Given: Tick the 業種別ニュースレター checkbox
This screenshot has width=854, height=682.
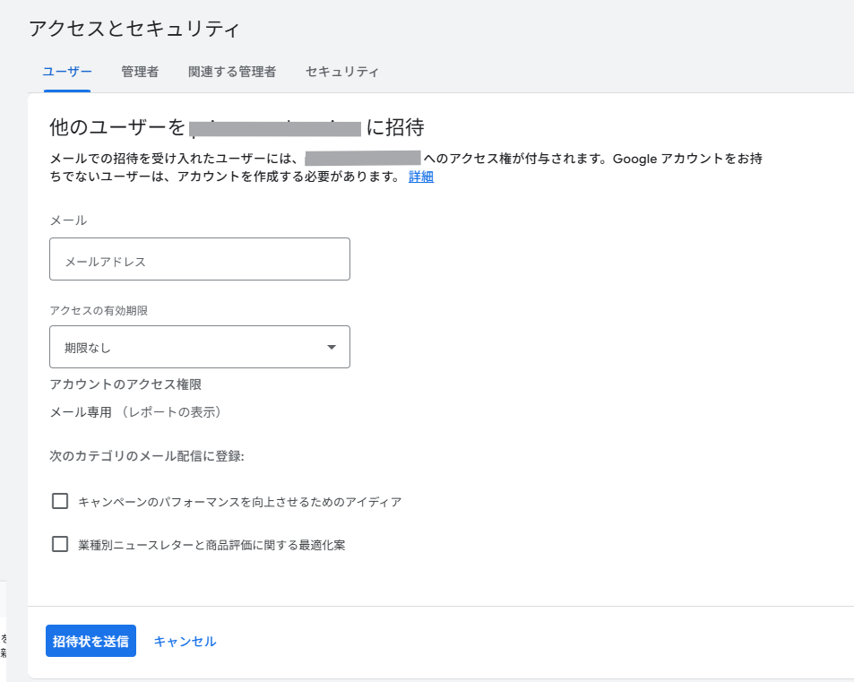Looking at the screenshot, I should click(x=60, y=544).
